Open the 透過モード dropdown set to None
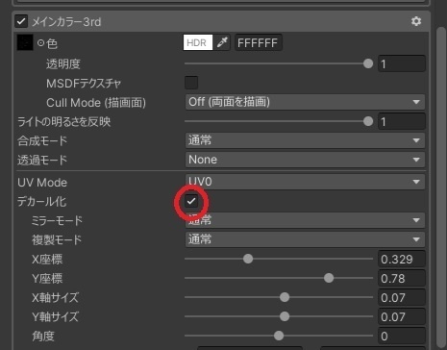Screen dimensions: 447x350 pyautogui.click(x=305, y=160)
